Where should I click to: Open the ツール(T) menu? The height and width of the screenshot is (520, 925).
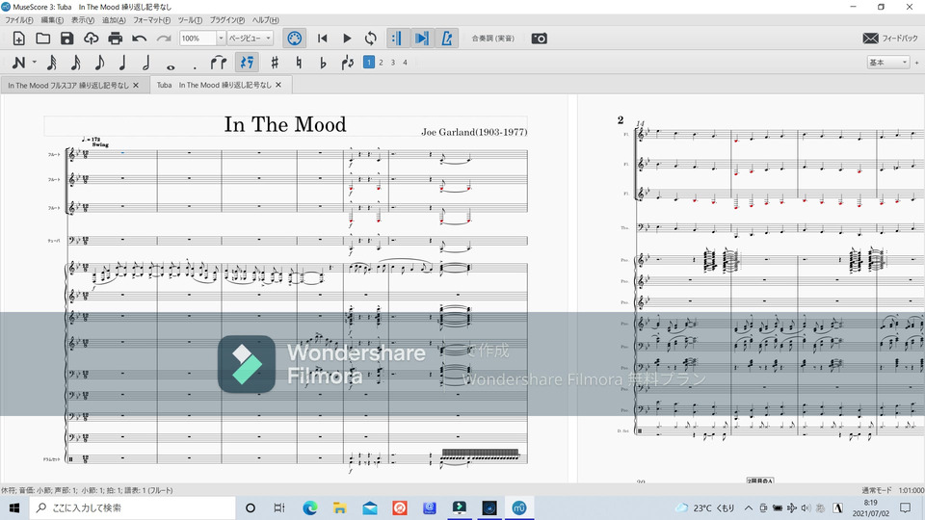click(190, 20)
